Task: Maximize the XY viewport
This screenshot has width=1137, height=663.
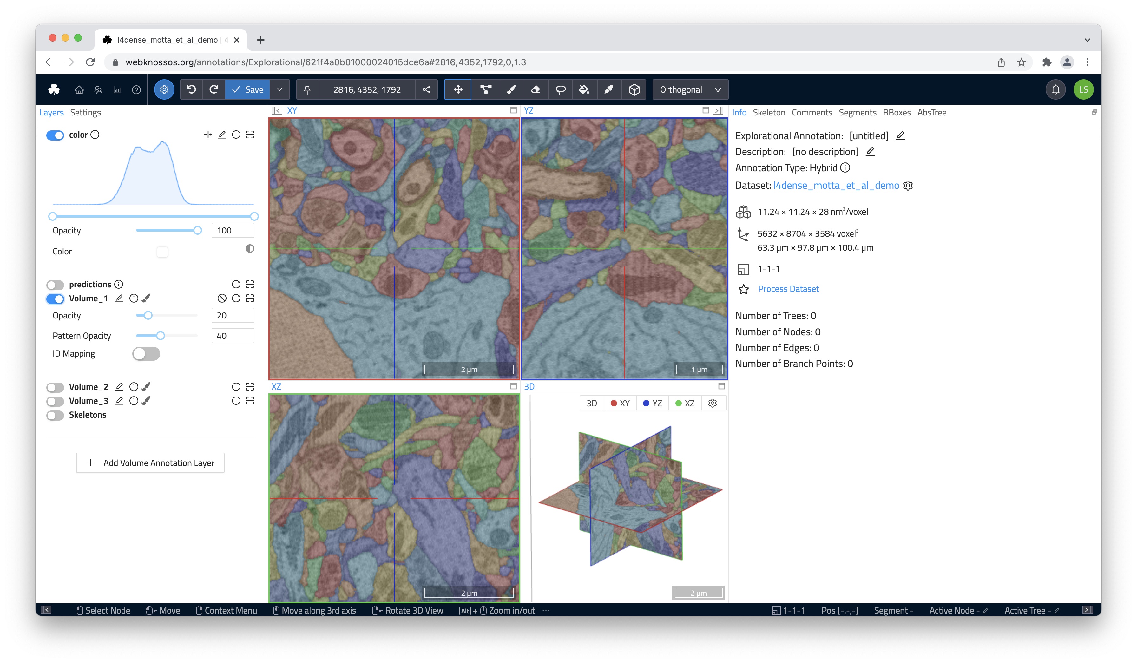Action: 513,110
